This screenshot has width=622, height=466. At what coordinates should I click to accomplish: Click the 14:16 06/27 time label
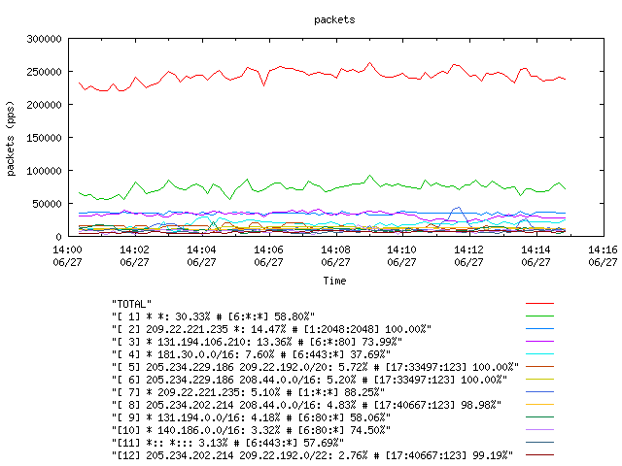coord(603,256)
